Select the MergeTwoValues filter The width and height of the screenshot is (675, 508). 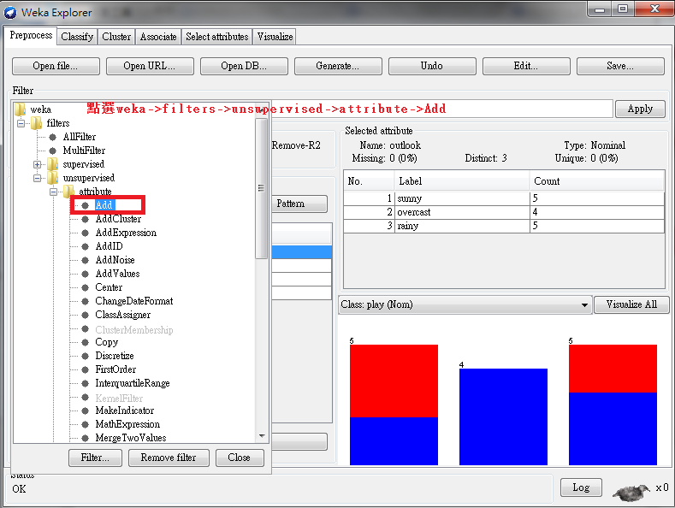pos(130,438)
